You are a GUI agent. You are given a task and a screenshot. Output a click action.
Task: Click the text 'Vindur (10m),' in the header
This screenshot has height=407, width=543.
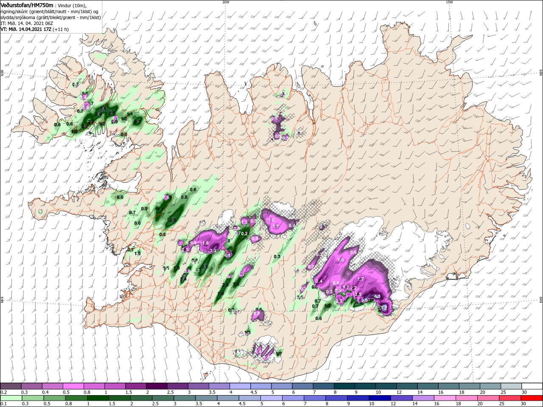click(x=72, y=6)
